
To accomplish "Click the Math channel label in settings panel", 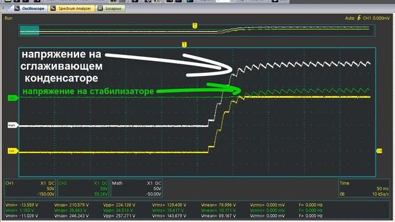I will pos(117,183).
